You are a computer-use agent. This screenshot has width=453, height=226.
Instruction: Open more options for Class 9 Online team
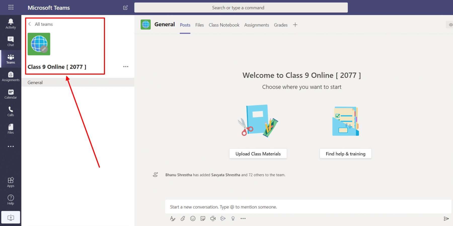[x=126, y=67]
